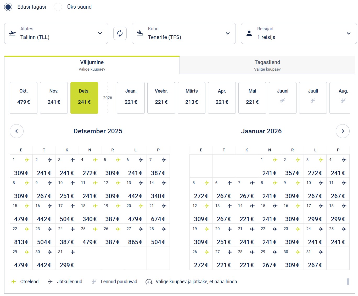Swap origin and destination airports

coord(120,33)
